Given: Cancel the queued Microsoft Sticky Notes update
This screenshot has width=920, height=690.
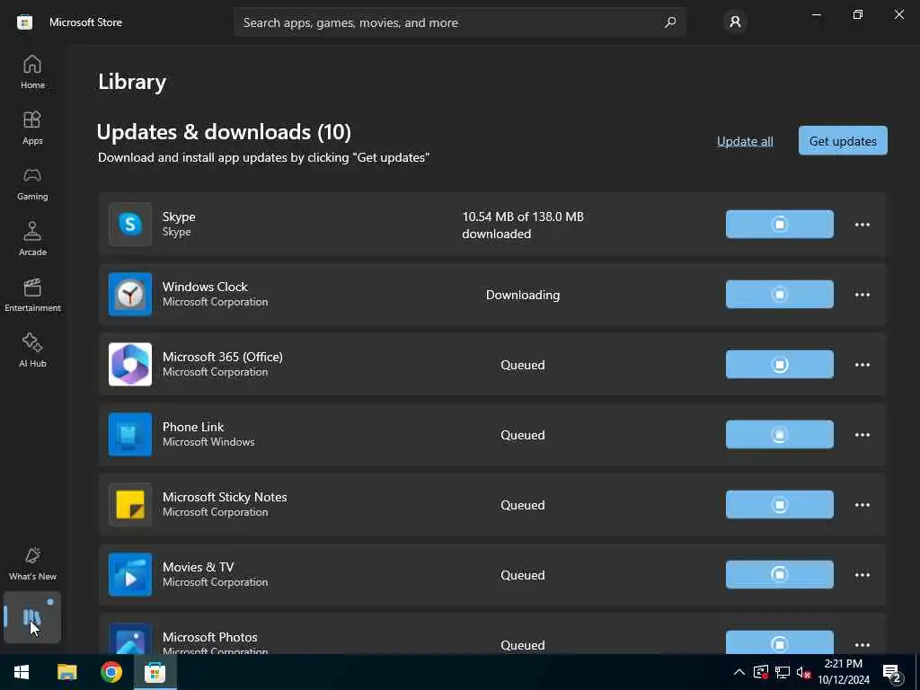Looking at the screenshot, I should [x=779, y=505].
